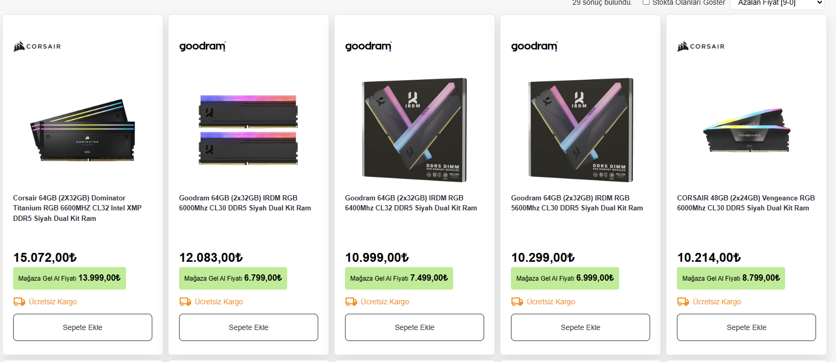Viewport: 836px width, 362px height.
Task: Click free shipping truck icon under 15.072,00₺ product
Action: coord(19,302)
